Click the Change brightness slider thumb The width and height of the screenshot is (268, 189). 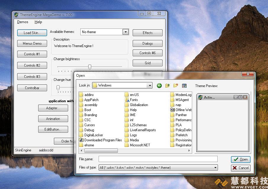click(89, 67)
